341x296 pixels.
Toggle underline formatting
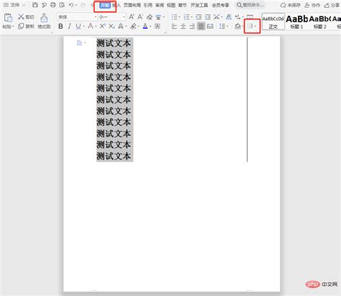pyautogui.click(x=78, y=27)
